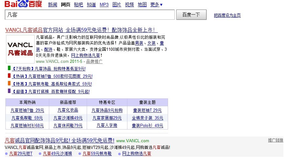Open 凡客家居服29元 link

[107, 118]
